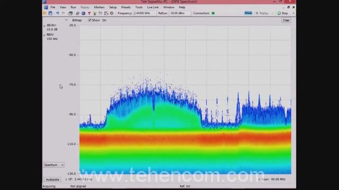Open the Displays window icon
This screenshot has height=190, width=339.
point(70,13)
